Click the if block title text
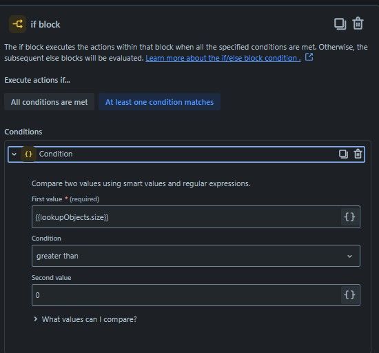 (x=45, y=24)
